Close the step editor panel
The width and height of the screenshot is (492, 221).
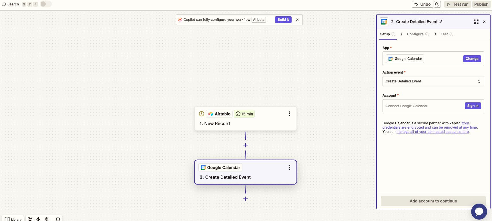484,22
